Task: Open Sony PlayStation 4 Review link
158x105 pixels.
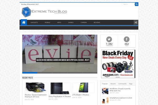Action: point(60,96)
